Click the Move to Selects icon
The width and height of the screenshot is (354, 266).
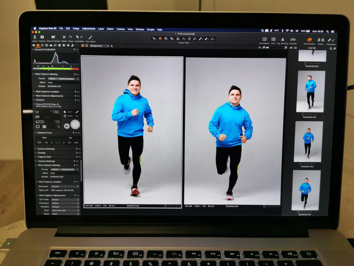click(x=53, y=37)
